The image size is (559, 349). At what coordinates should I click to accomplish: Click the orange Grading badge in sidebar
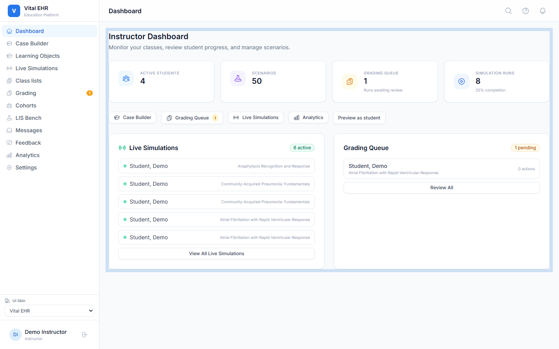click(90, 93)
